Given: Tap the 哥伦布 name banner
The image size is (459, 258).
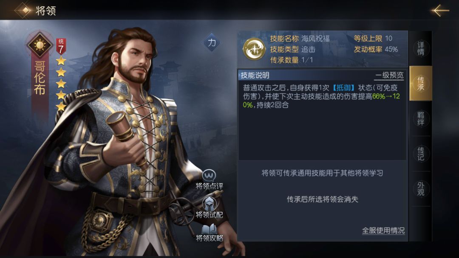Looking at the screenshot, I should [x=40, y=78].
